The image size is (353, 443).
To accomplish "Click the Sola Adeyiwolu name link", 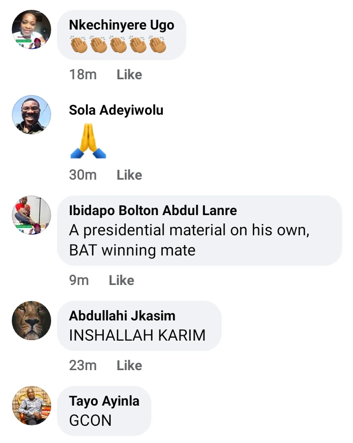I will [116, 110].
